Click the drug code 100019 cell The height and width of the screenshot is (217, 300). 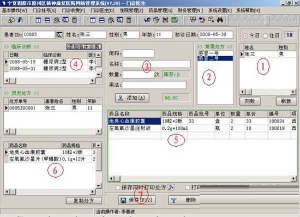pyautogui.click(x=279, y=128)
